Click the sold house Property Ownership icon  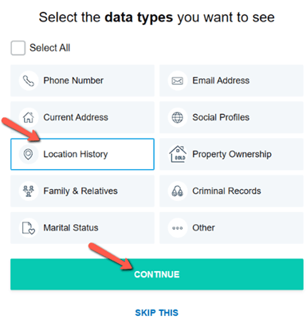pos(178,154)
